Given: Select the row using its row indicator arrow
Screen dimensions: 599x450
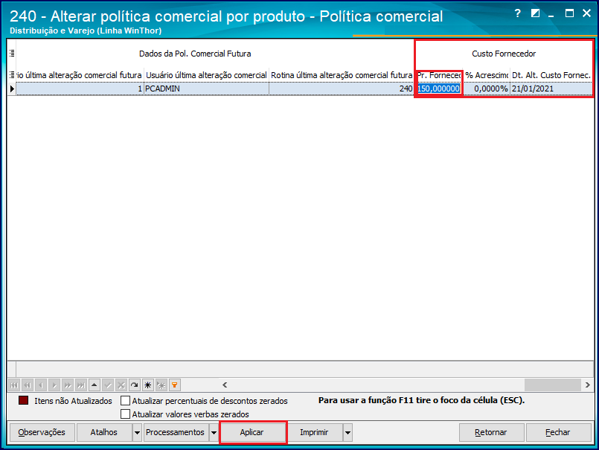Looking at the screenshot, I should (12, 89).
